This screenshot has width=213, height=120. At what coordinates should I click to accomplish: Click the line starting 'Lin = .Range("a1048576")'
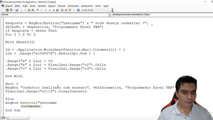click(x=50, y=53)
